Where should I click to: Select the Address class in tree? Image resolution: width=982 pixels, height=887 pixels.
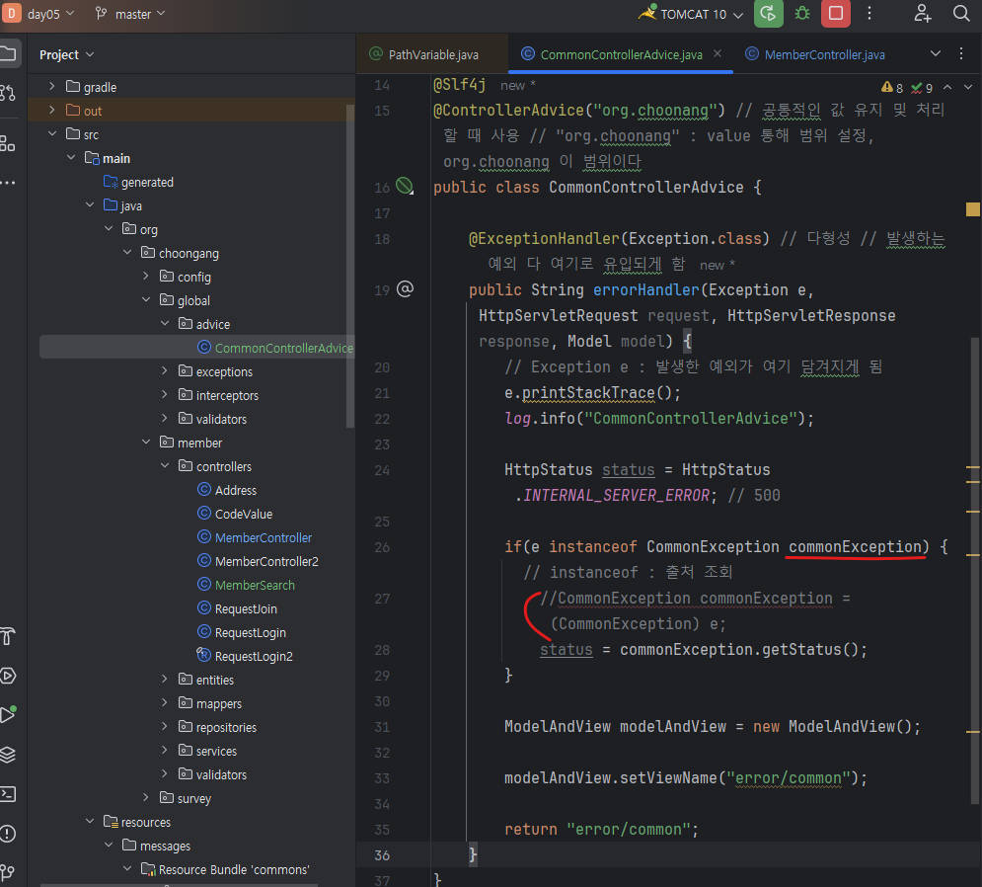[236, 490]
